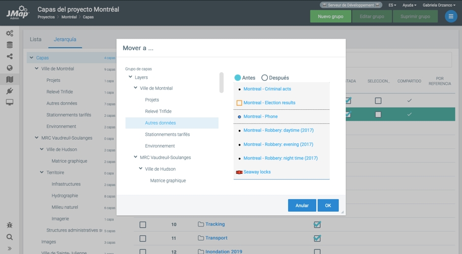Open the ES language dropdown
This screenshot has width=462, height=254.
392,5
